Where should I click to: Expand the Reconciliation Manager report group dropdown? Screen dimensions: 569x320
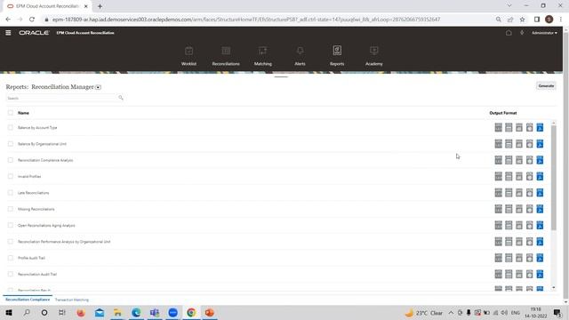click(x=98, y=87)
